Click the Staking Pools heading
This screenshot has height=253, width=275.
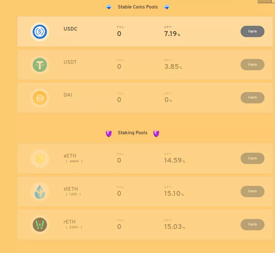[x=133, y=133]
